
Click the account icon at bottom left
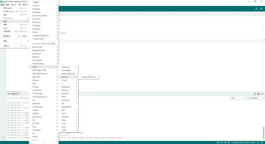3,138
